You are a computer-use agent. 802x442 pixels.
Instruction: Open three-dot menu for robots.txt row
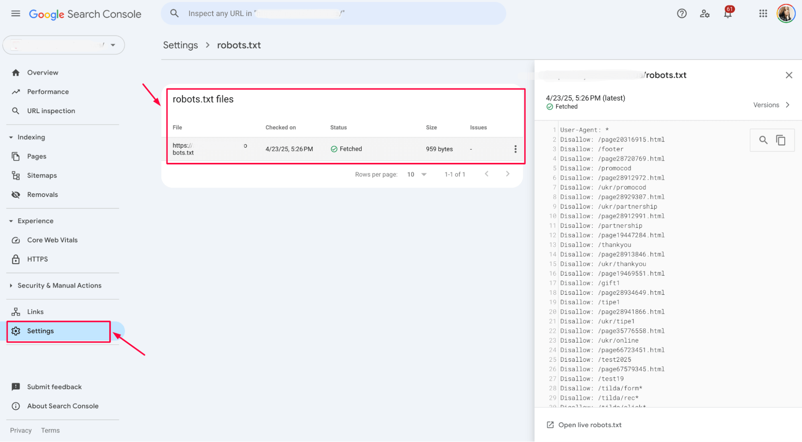point(515,149)
